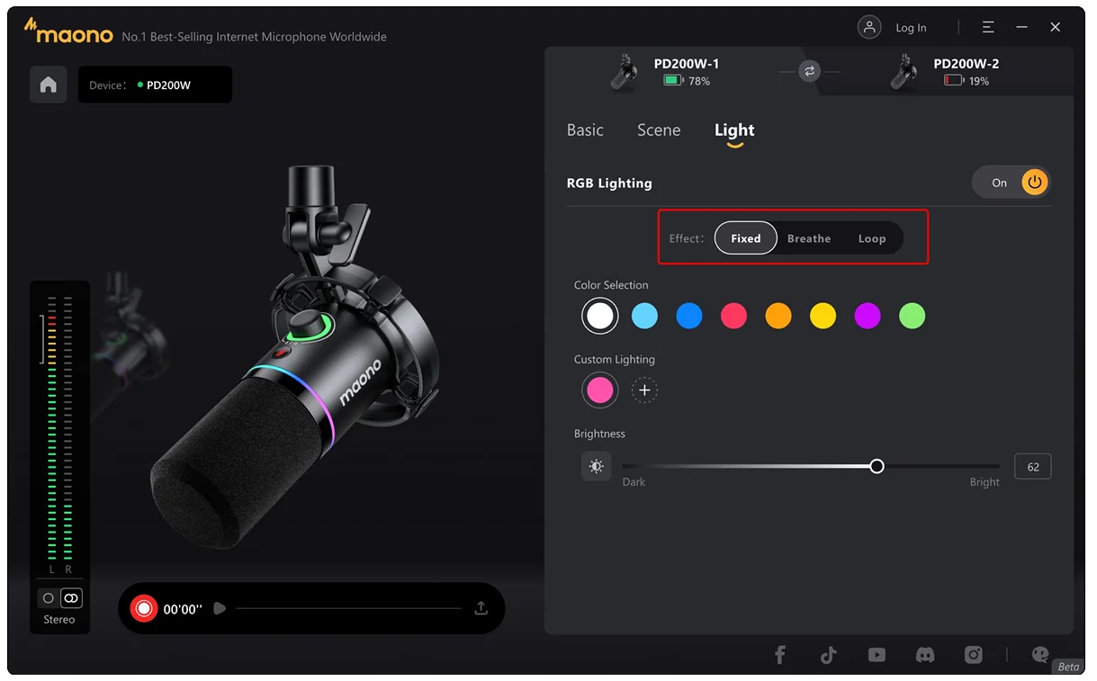Image resolution: width=1097 pixels, height=681 pixels.
Task: Open the TikTok page icon
Action: click(829, 655)
